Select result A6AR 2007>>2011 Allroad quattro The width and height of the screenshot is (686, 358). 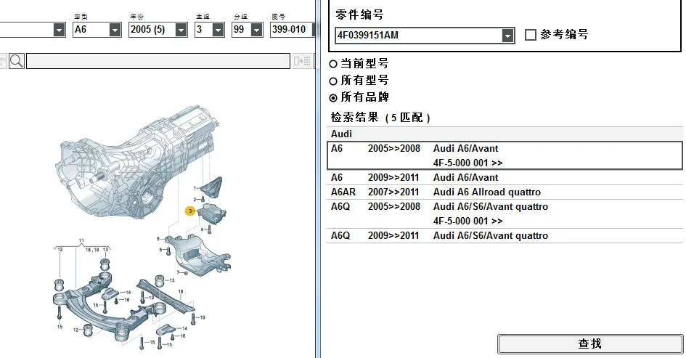pos(505,192)
